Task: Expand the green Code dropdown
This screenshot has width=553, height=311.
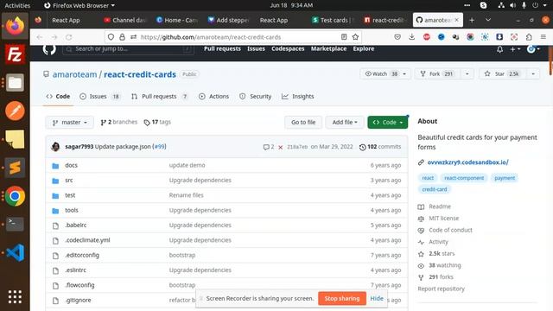Action: click(x=387, y=123)
